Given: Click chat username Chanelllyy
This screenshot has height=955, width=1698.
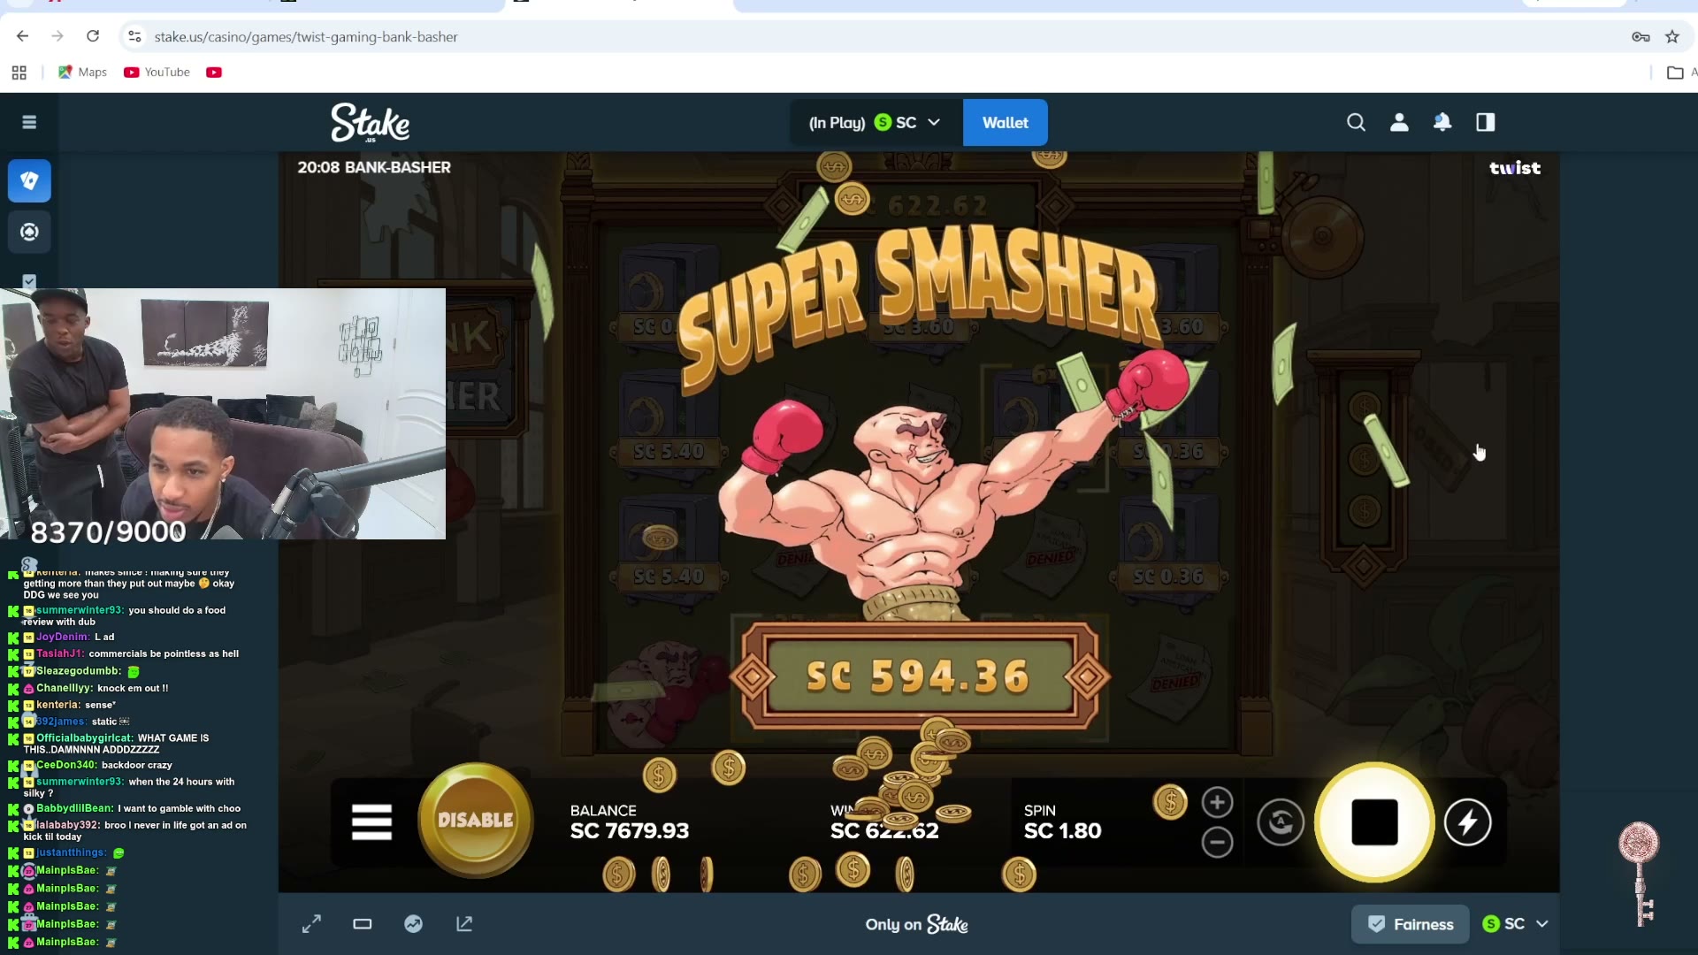Looking at the screenshot, I should (x=65, y=688).
